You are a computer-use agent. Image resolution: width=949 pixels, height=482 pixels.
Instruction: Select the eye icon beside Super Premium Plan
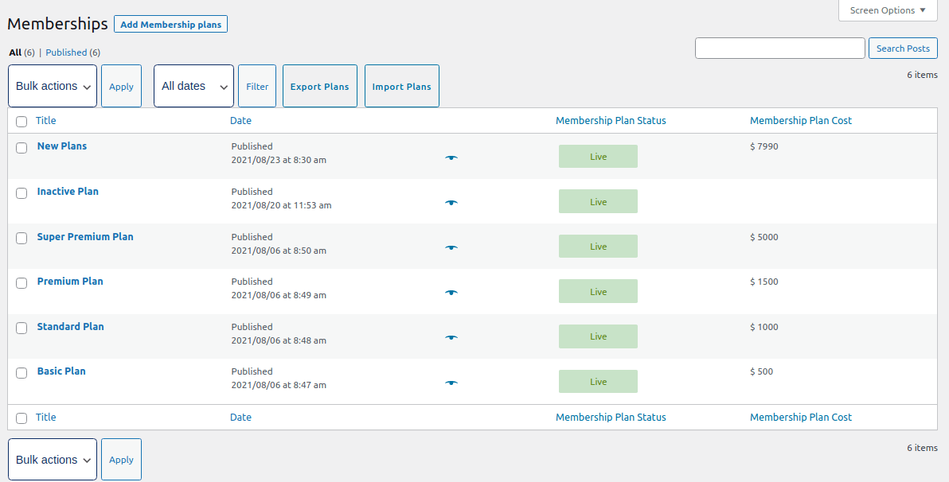(x=451, y=247)
